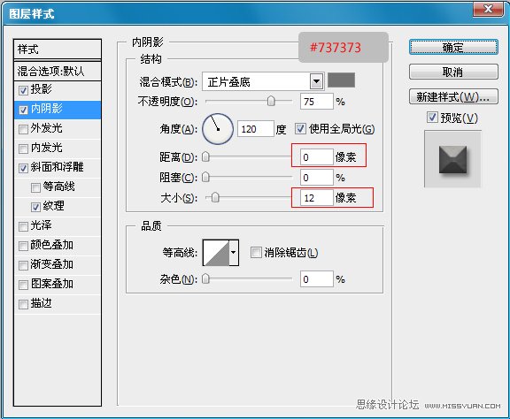Select the 外发光 row label
This screenshot has height=419, width=510.
click(47, 128)
